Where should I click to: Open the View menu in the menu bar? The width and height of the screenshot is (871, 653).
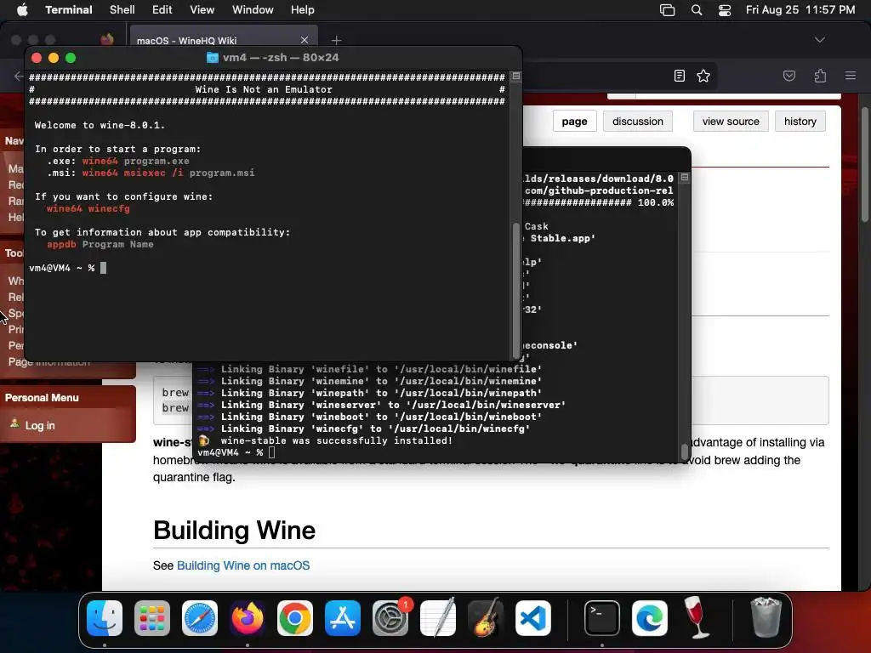click(x=202, y=10)
